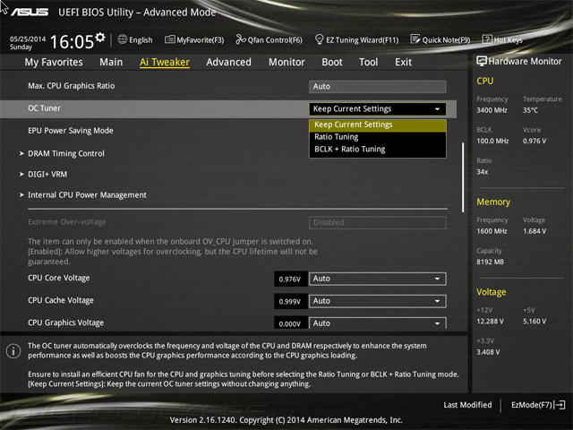Click the Ratio 34x value
Image resolution: width=573 pixels, height=430 pixels.
483,172
